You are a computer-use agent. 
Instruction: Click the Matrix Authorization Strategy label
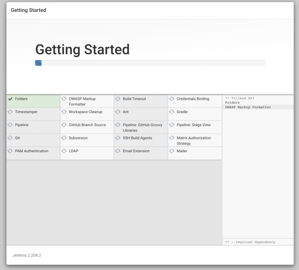(x=194, y=140)
